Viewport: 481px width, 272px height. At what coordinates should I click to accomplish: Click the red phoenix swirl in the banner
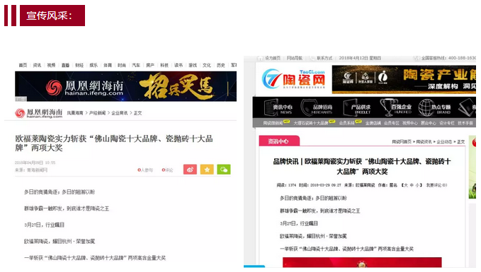(x=54, y=88)
